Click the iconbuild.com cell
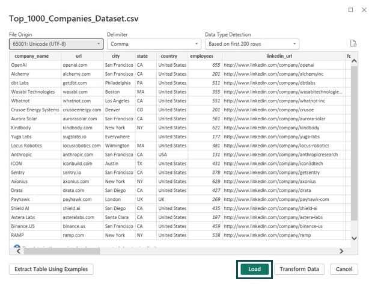The width and height of the screenshot is (369, 287). 82,164
